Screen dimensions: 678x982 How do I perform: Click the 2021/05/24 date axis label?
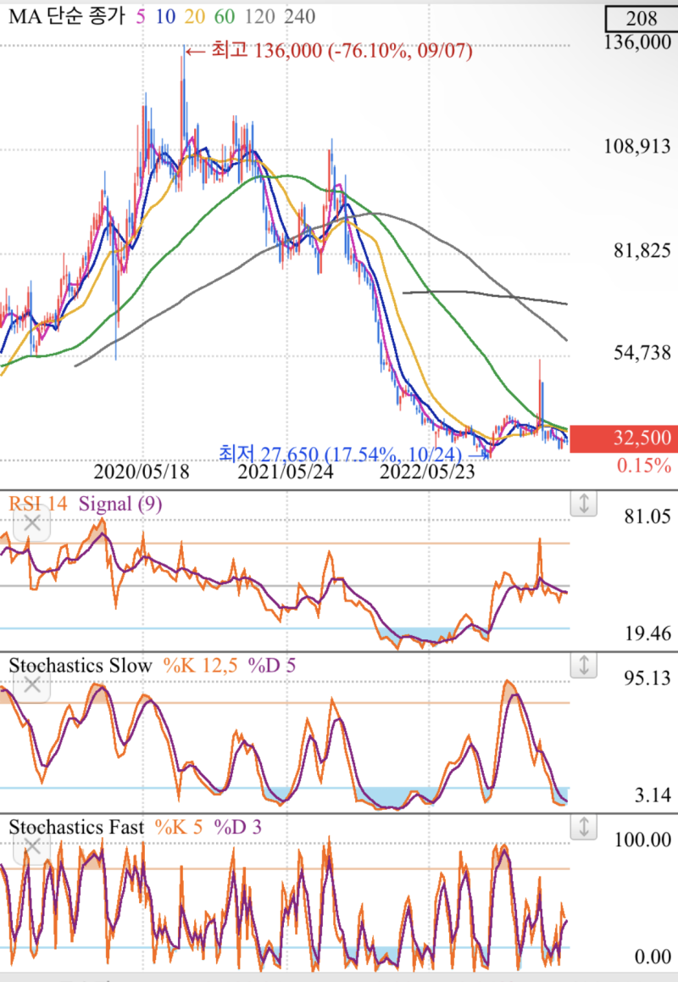[x=285, y=471]
